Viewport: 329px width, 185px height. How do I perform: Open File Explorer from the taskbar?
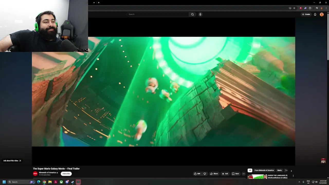50,182
